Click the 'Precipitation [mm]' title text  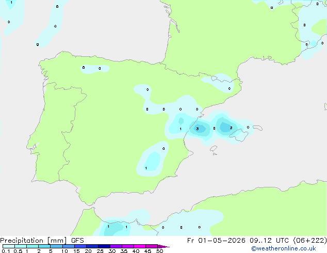coord(34,241)
